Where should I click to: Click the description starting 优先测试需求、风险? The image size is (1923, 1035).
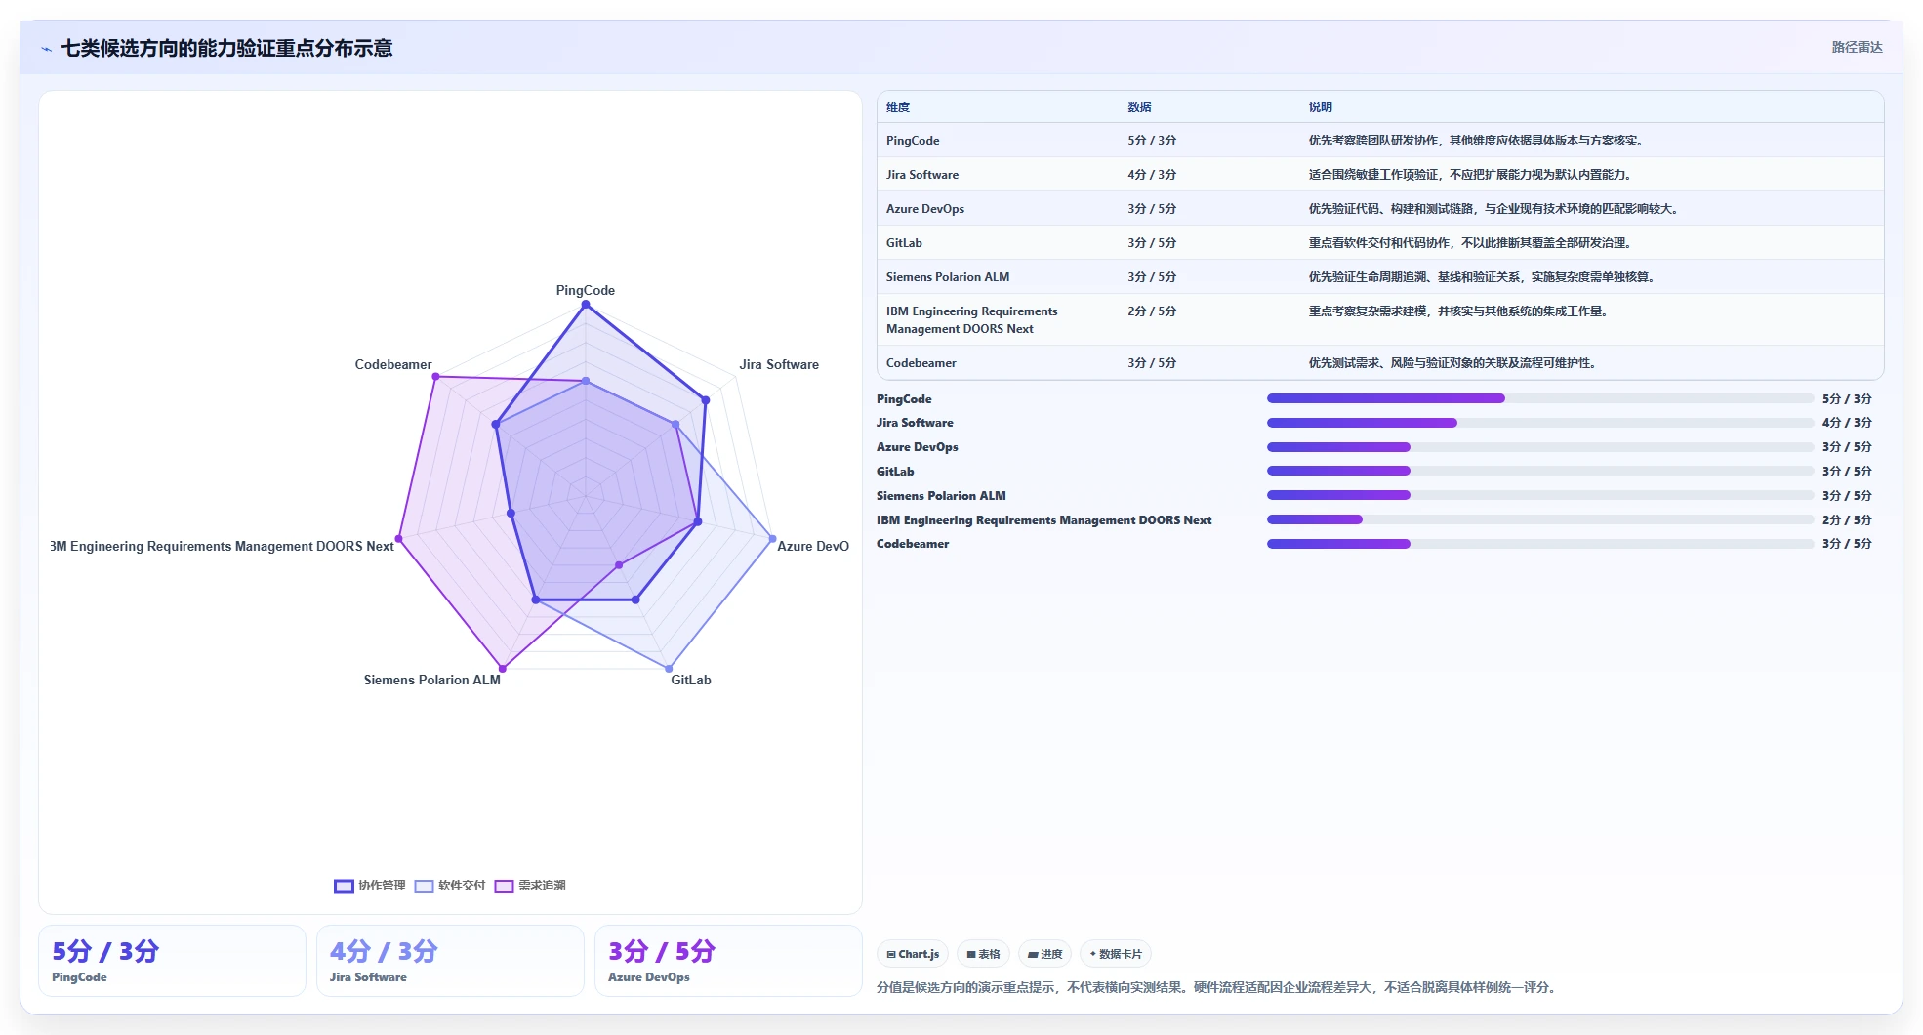1455,363
